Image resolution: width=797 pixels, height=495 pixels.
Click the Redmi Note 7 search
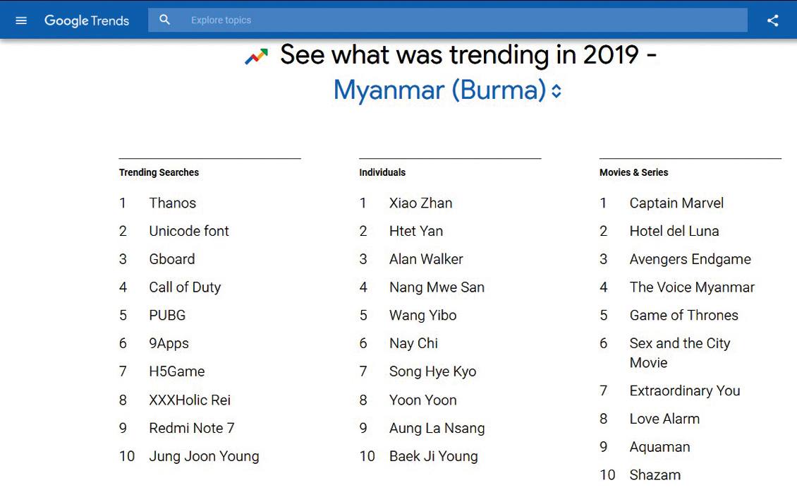coord(192,428)
